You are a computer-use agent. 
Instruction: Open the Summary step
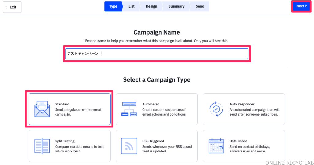point(176,6)
